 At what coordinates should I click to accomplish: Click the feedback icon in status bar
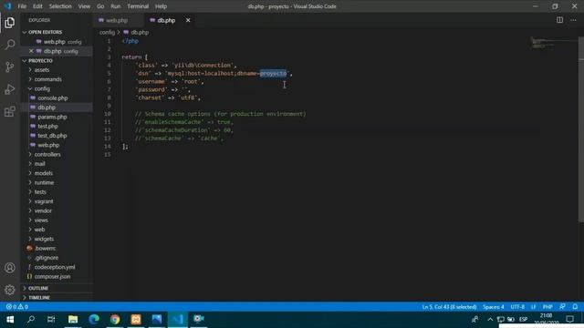[562, 307]
